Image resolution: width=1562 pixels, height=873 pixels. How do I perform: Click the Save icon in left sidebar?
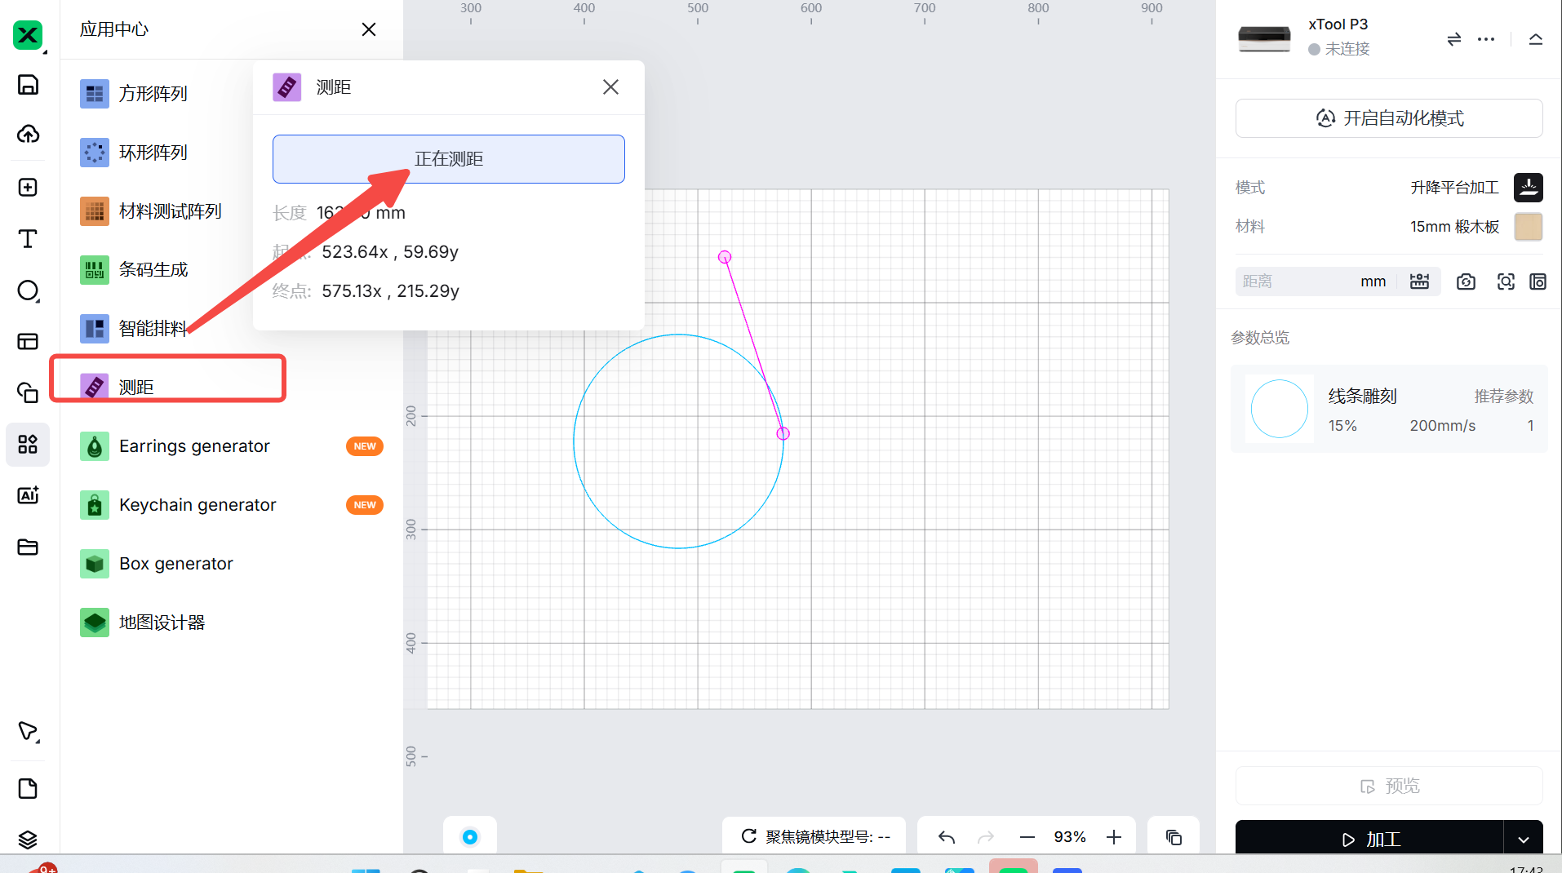pyautogui.click(x=28, y=85)
